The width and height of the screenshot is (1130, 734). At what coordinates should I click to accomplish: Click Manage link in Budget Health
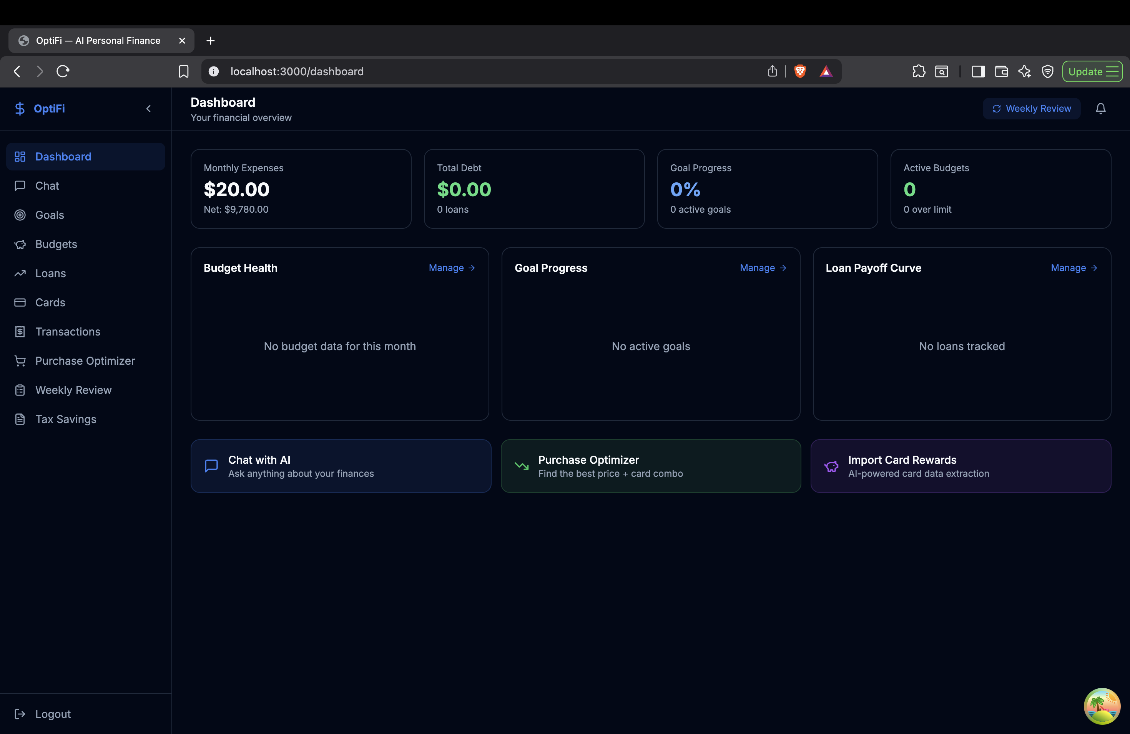point(452,268)
